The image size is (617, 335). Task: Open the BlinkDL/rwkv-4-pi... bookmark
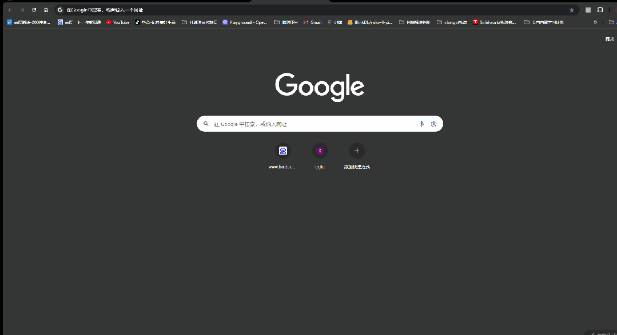click(370, 22)
